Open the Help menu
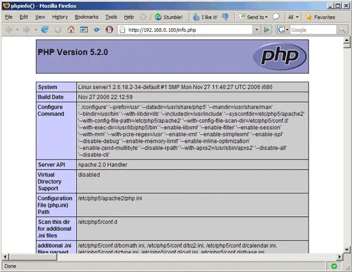 tap(129, 17)
